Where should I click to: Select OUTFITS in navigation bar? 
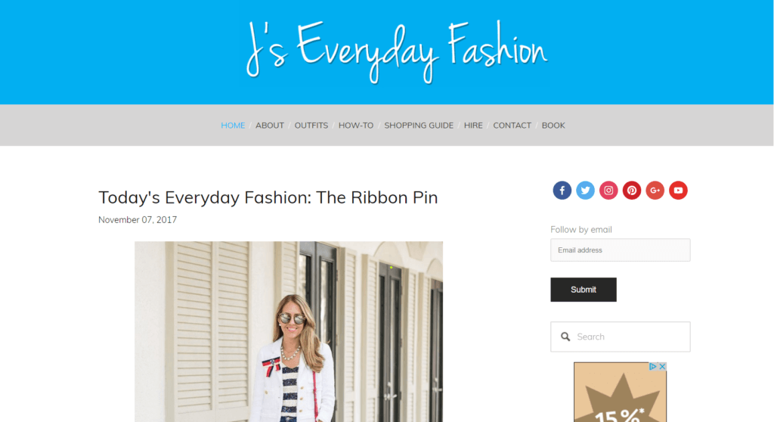311,126
